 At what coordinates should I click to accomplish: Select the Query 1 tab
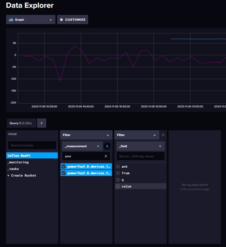pyautogui.click(x=21, y=123)
